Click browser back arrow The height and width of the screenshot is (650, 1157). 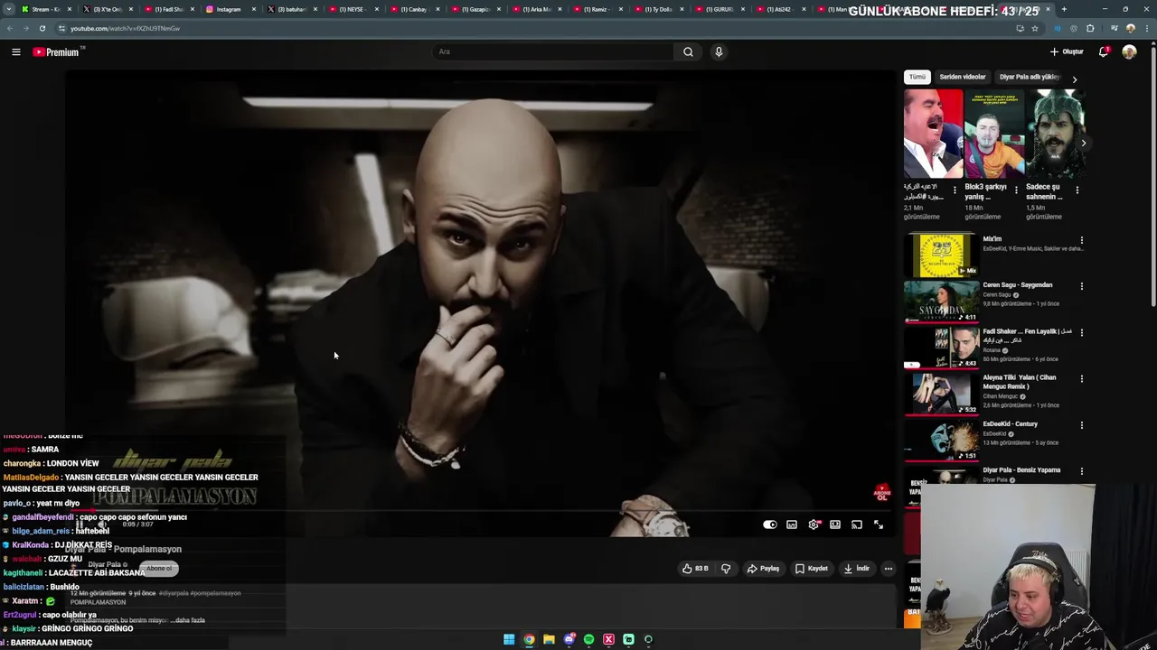click(10, 28)
